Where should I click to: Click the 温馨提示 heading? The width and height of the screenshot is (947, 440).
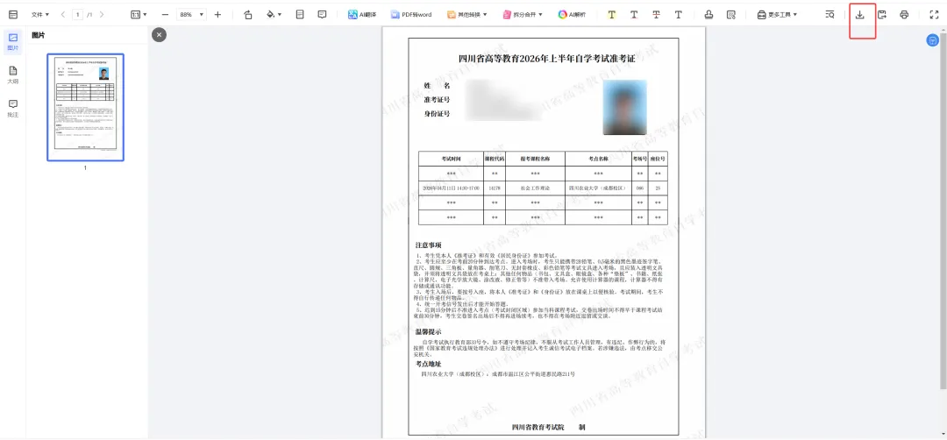point(428,332)
